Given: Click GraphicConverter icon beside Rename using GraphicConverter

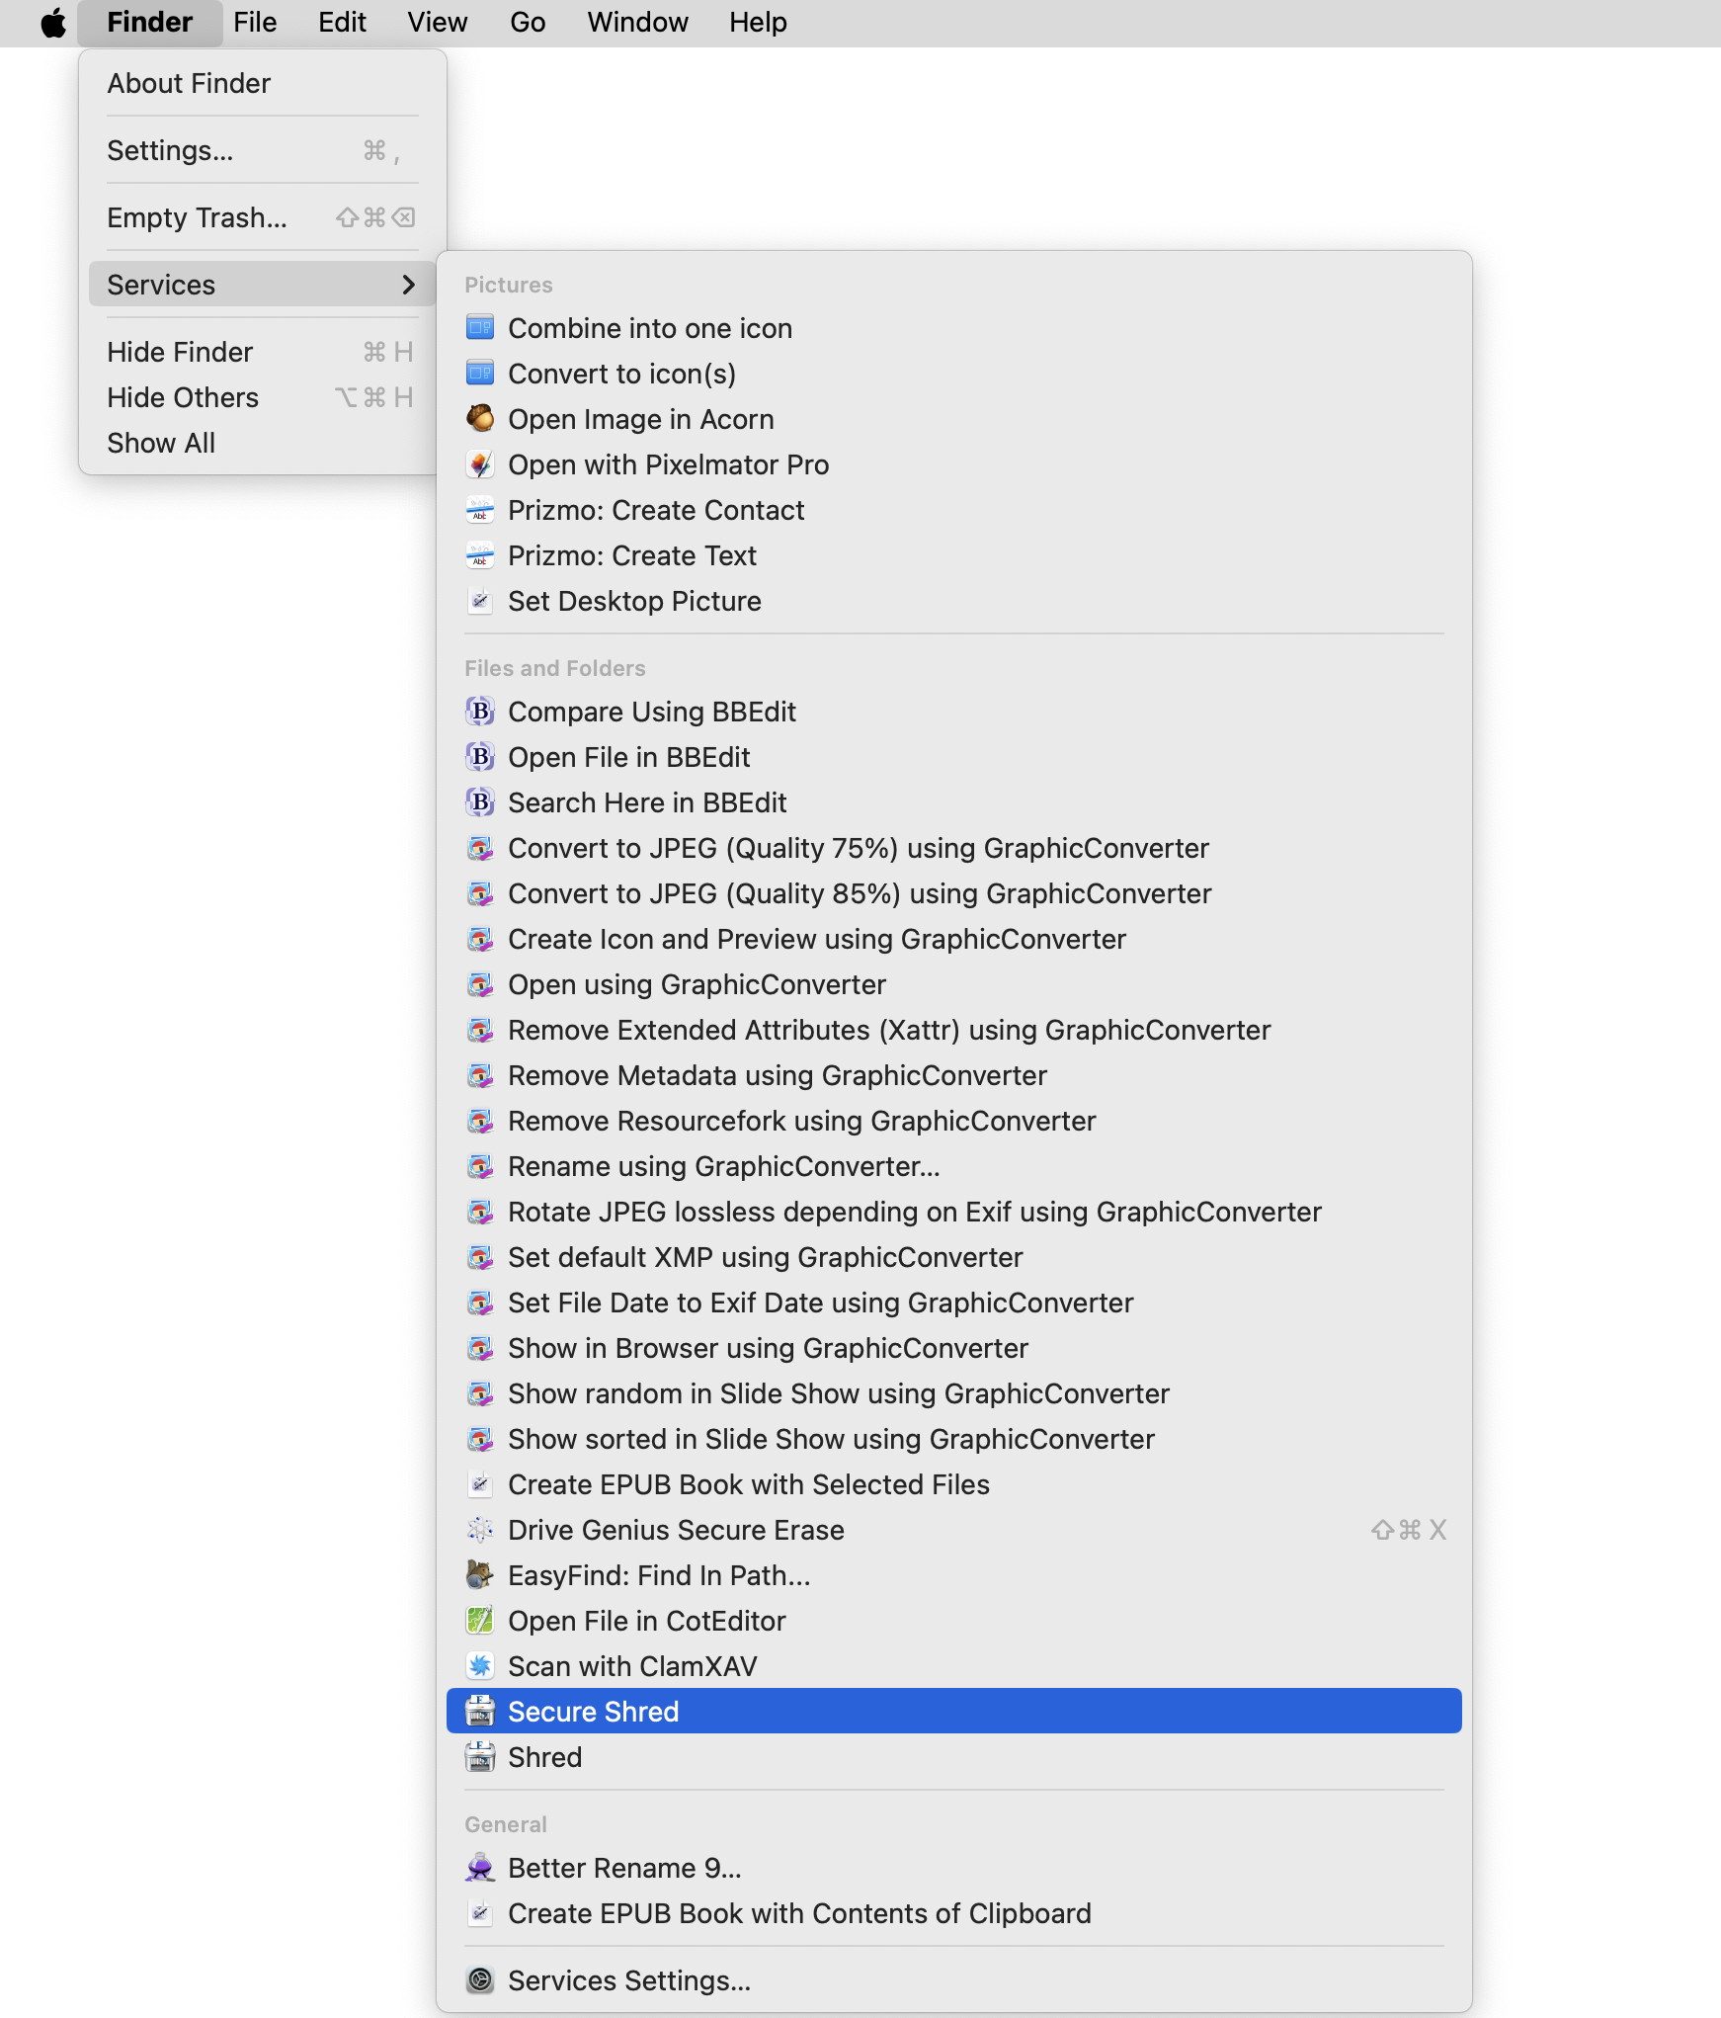Looking at the screenshot, I should (x=480, y=1166).
